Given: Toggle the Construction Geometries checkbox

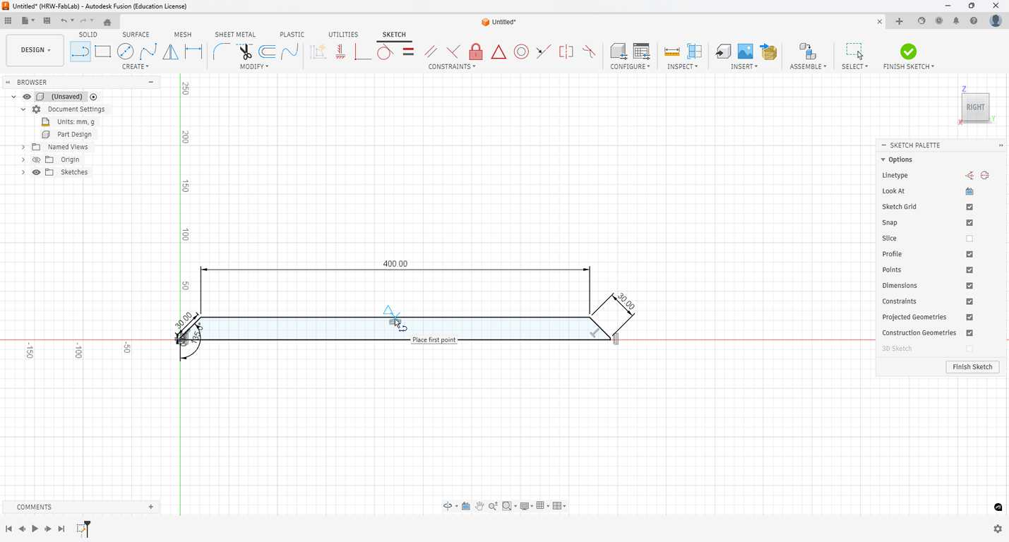Looking at the screenshot, I should 969,333.
